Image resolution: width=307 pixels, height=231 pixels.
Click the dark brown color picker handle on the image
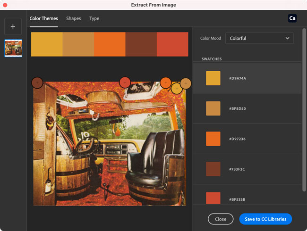point(37,82)
